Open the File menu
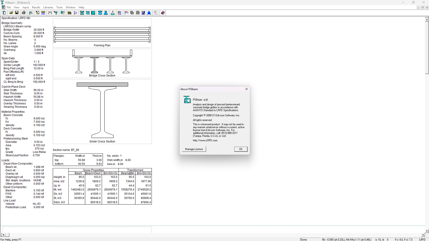The width and height of the screenshot is (429, 241). [x=9, y=8]
